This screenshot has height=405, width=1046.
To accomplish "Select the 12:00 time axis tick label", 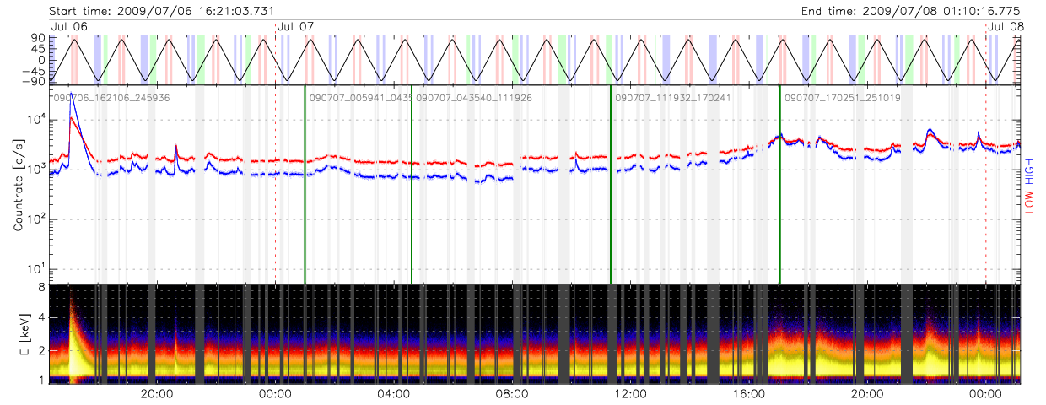I will 631,394.
